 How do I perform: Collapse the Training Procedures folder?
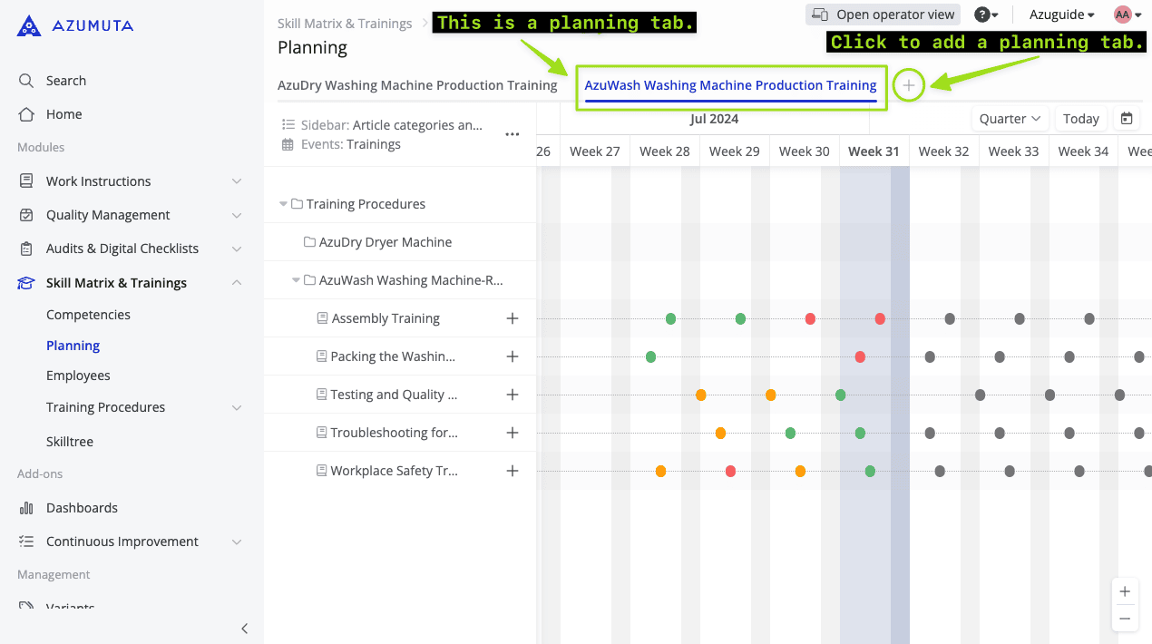[x=284, y=204]
